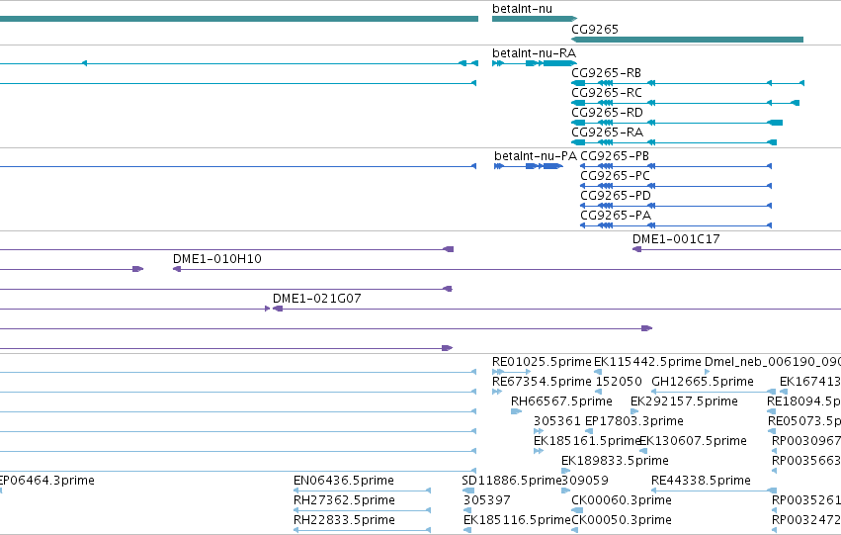Click the RE44338.5prime EST label
The image size is (841, 535).
point(701,481)
